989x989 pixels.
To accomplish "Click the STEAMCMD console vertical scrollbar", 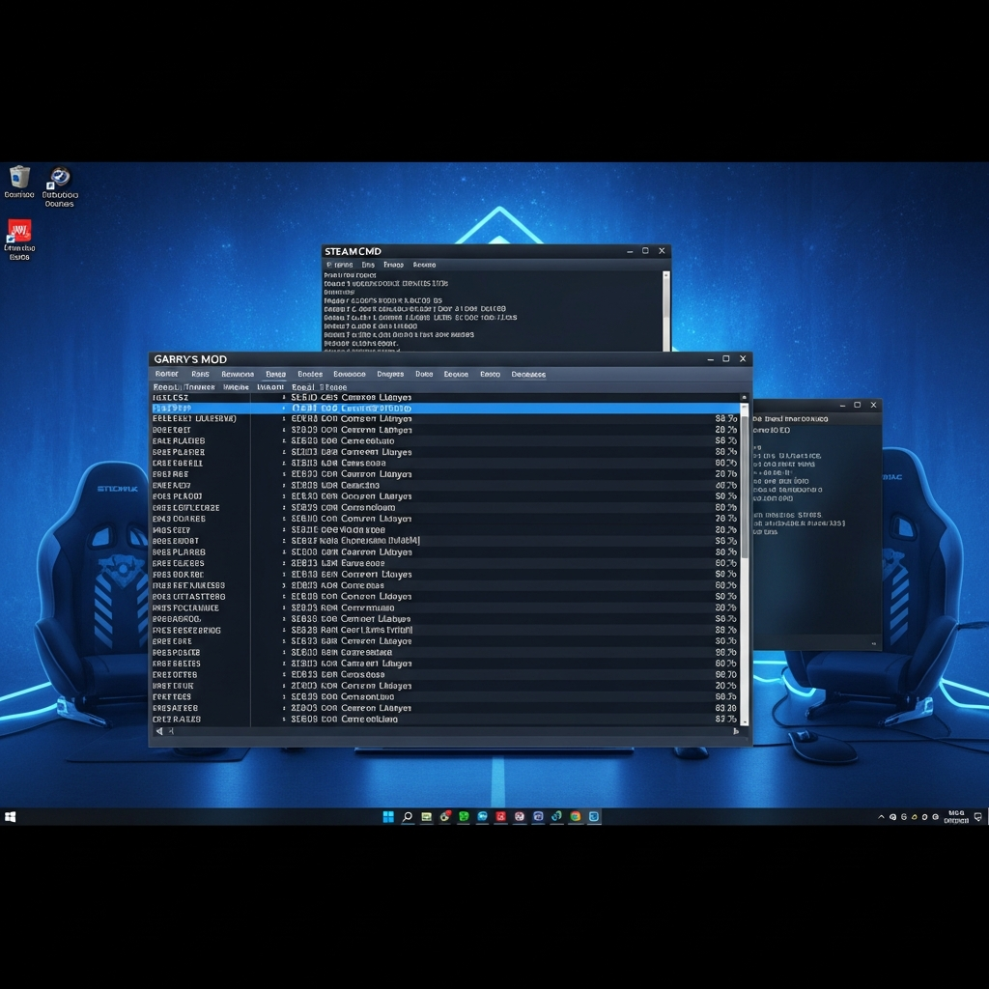I will [666, 310].
